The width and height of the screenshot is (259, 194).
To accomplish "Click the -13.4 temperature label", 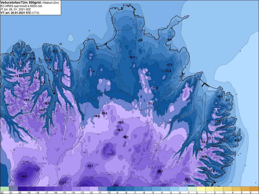I will [23, 71].
